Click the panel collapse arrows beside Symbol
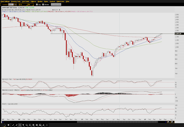Image resolution: width=184 pixels, height=127 pixels. 1,5
